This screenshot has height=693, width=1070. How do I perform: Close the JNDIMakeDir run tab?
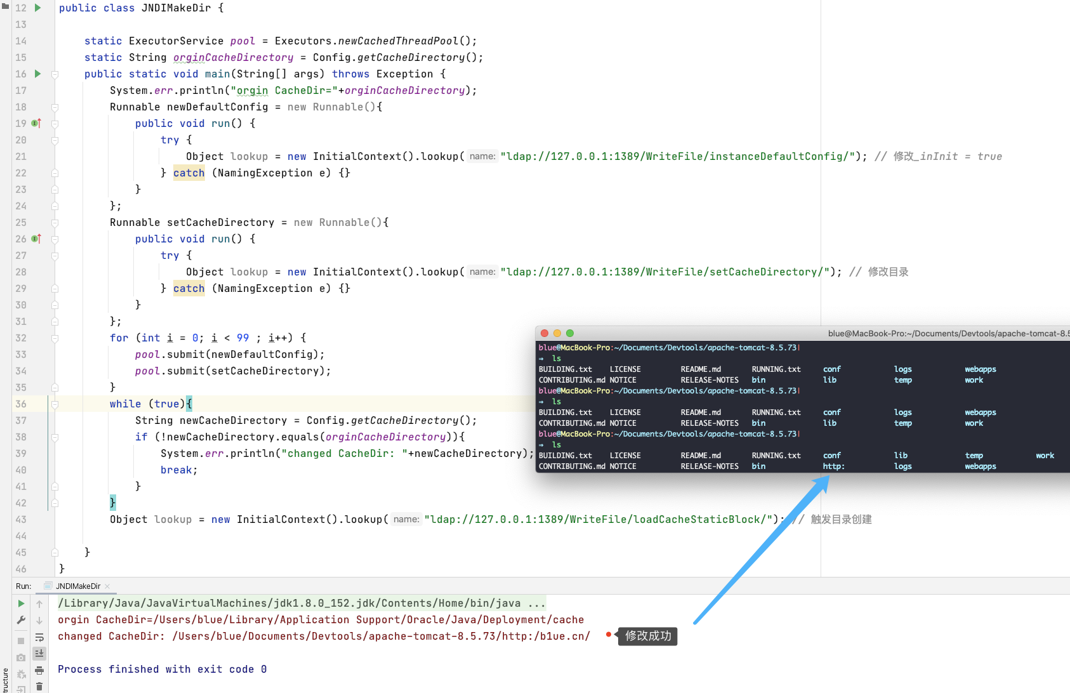[x=107, y=586]
